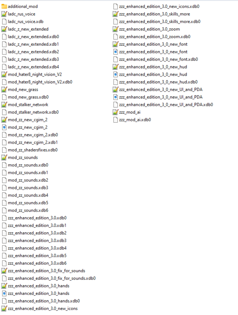
Task: Click icon of zzz_enhanced_edition_3.0_new_icons.xdb0
Action: (115, 6)
